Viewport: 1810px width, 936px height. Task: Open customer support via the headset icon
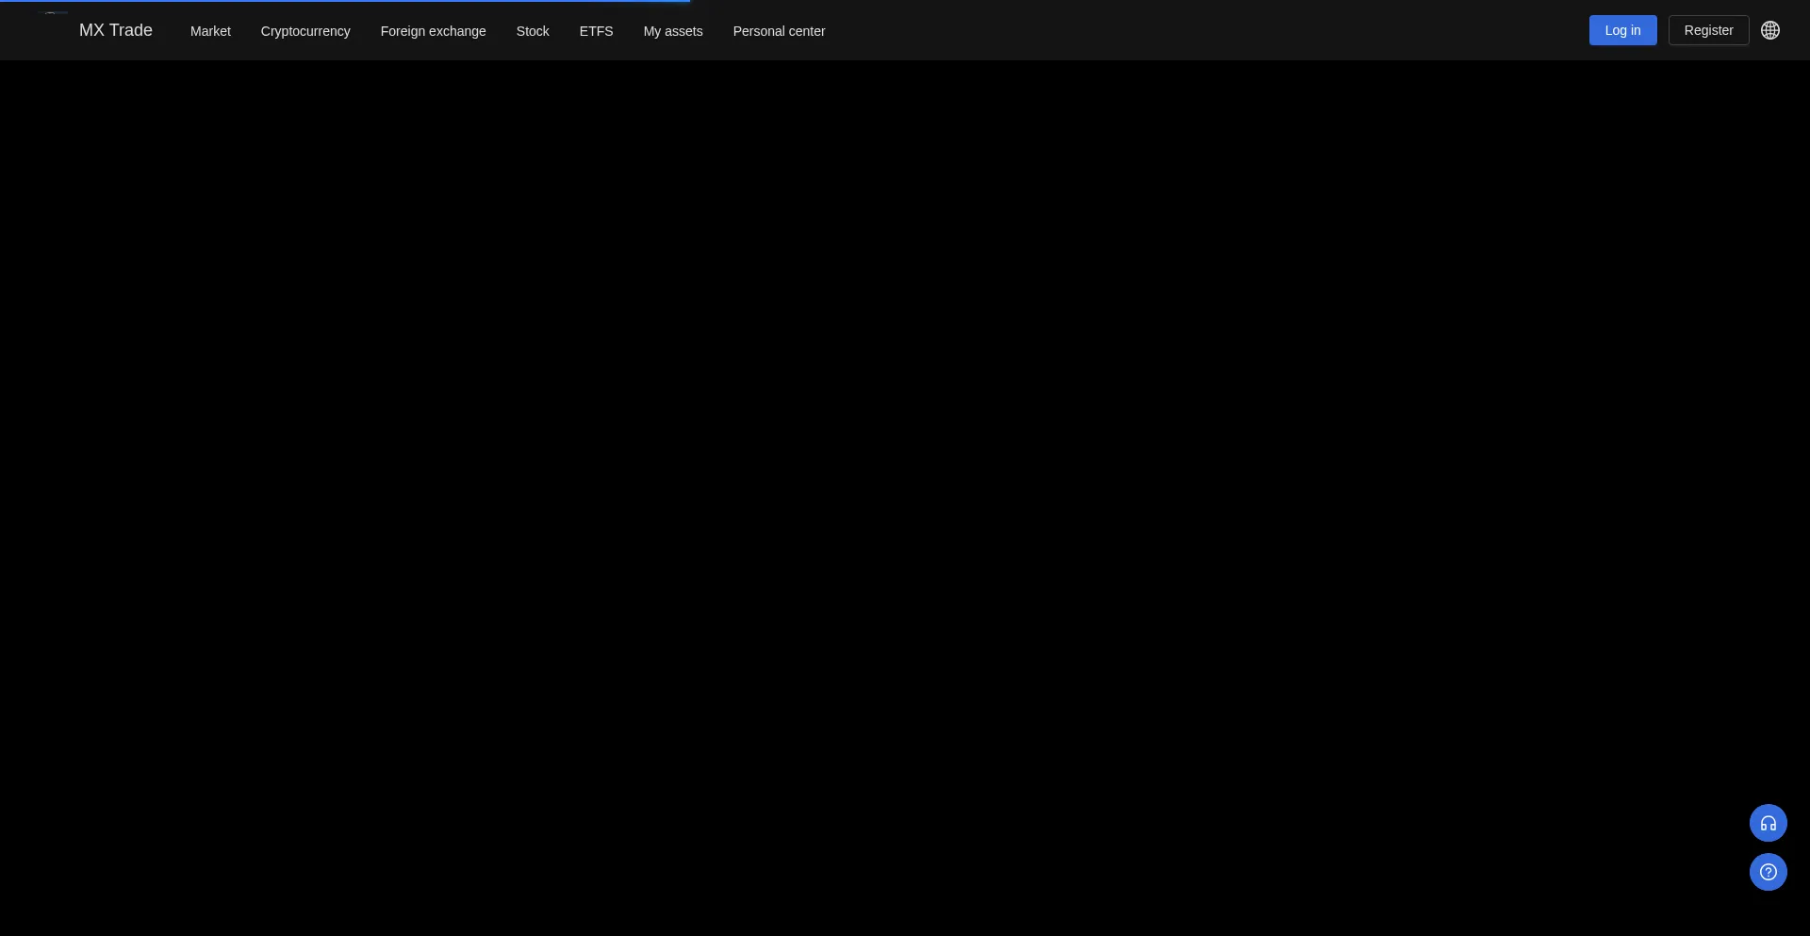1768,823
